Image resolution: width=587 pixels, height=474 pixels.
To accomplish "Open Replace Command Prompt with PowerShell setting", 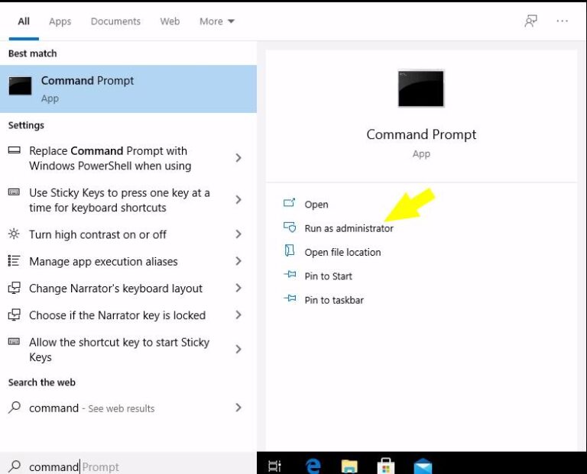I will [128, 158].
